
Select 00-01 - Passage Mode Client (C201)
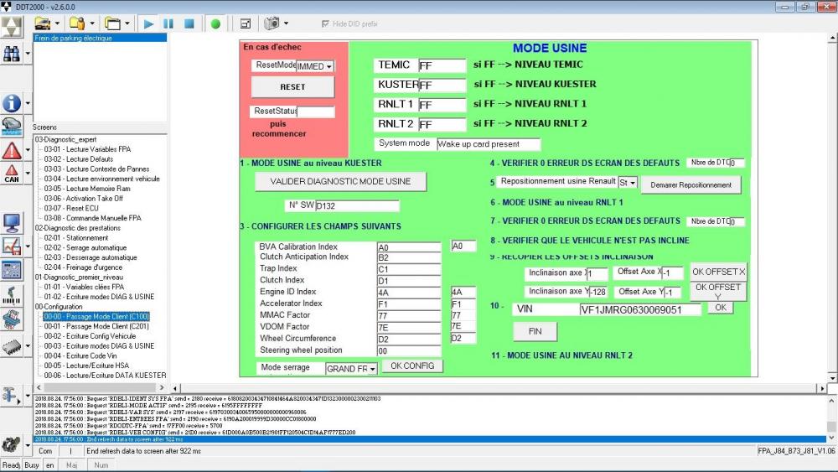tap(96, 327)
